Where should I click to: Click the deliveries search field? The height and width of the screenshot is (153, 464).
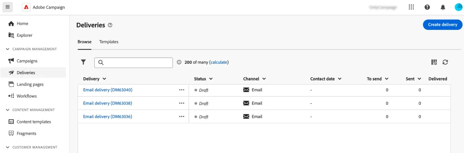(137, 62)
